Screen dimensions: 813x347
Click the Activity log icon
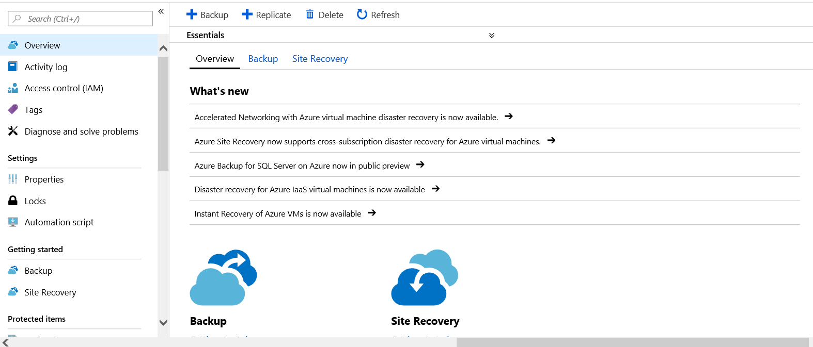point(13,67)
